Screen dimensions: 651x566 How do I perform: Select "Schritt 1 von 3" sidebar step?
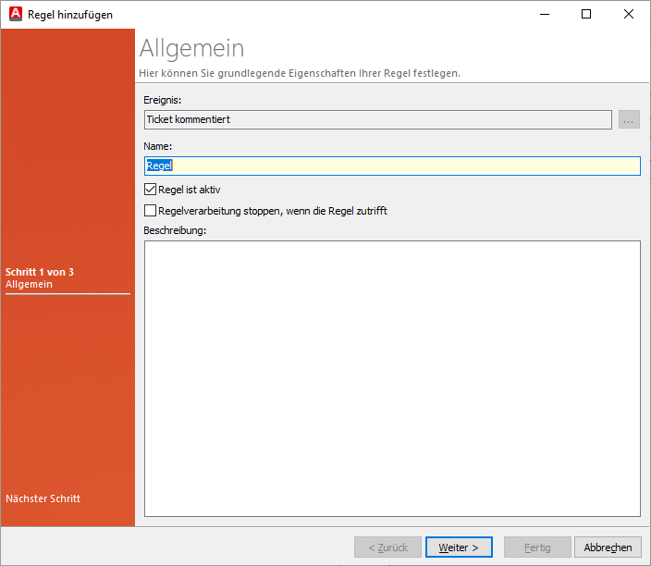[40, 272]
